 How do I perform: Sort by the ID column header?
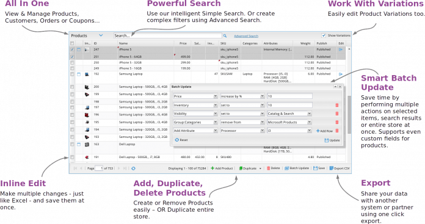104,43
